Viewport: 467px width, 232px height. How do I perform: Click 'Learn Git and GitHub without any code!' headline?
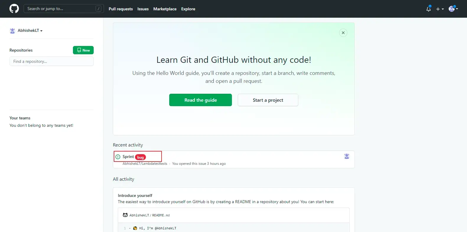click(x=234, y=60)
